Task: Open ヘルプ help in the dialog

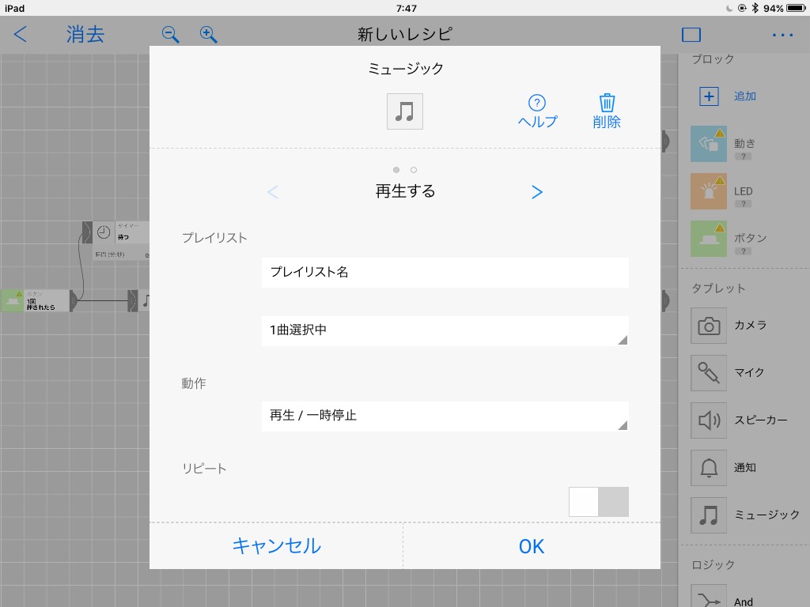Action: point(537,111)
